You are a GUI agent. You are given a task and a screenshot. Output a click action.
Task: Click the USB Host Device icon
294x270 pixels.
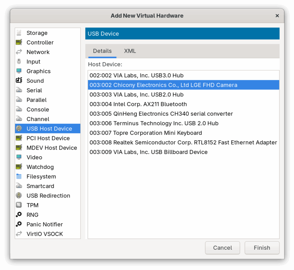coord(19,128)
